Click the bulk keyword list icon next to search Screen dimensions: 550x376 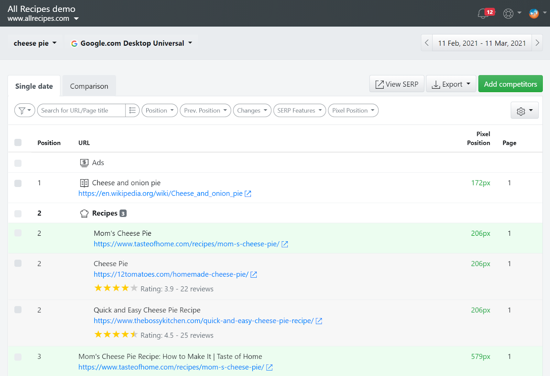[x=132, y=110]
